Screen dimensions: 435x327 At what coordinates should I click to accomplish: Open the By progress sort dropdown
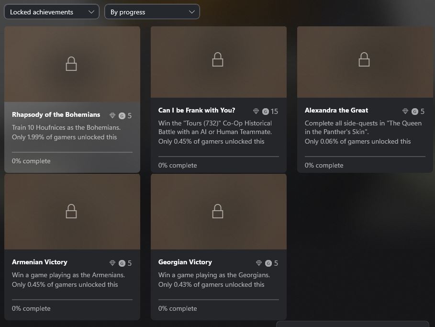[152, 12]
